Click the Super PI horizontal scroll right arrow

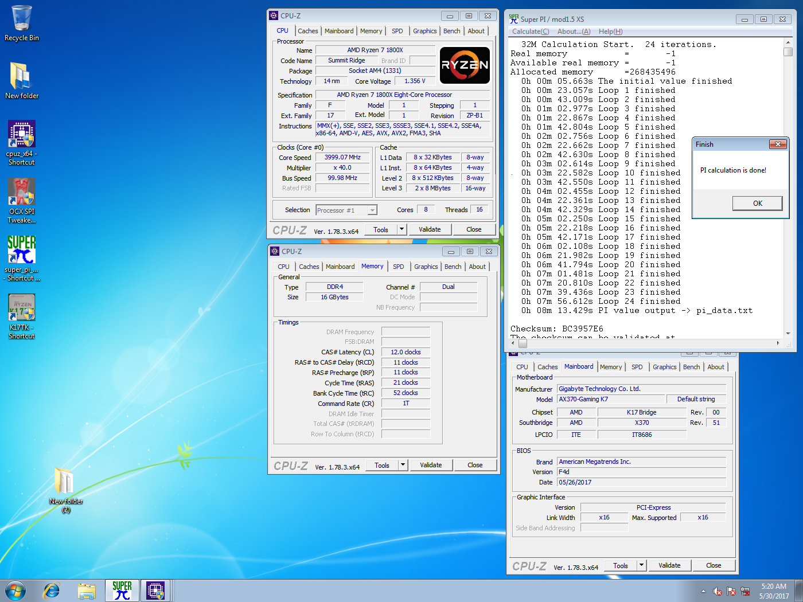pos(778,343)
